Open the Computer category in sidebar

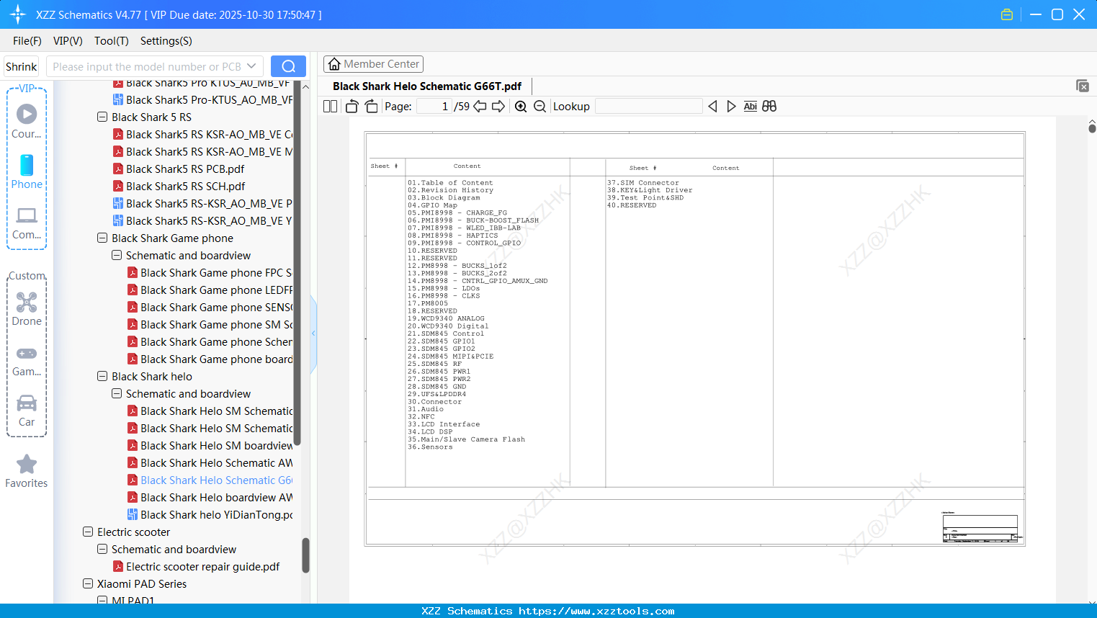point(27,223)
